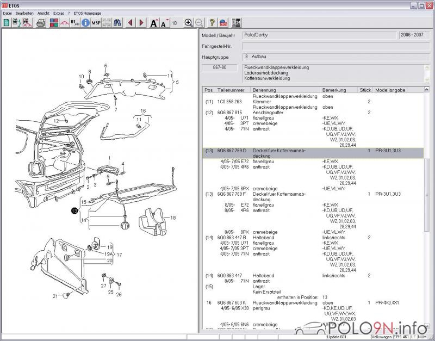Screen dimensions: 435x341
Task: Click the Modell field showing Polo/Derby
Action: tap(320, 35)
